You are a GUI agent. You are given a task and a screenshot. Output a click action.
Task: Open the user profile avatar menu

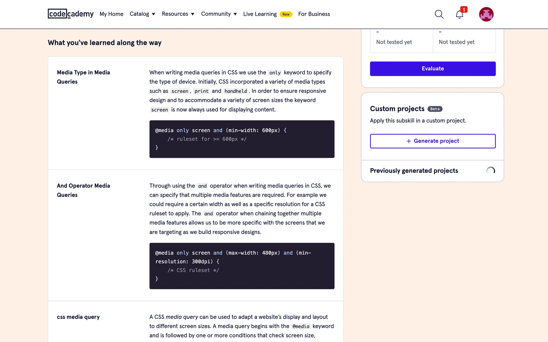click(x=486, y=14)
